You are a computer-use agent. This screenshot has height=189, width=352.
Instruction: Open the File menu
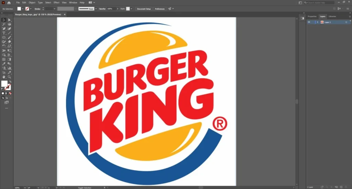click(x=18, y=3)
